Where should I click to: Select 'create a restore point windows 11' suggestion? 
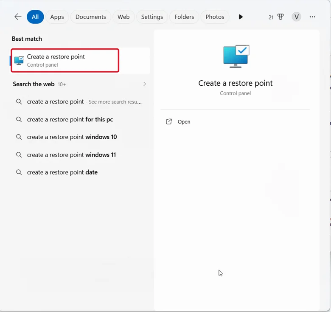click(x=80, y=155)
